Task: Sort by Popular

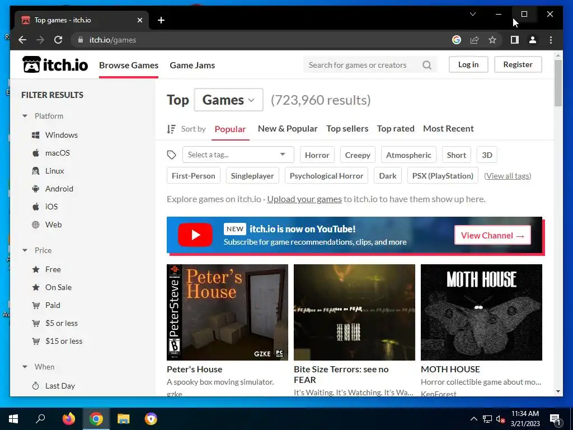Action: click(x=230, y=129)
